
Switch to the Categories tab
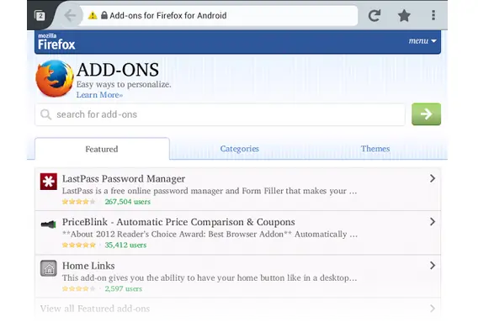click(x=239, y=149)
